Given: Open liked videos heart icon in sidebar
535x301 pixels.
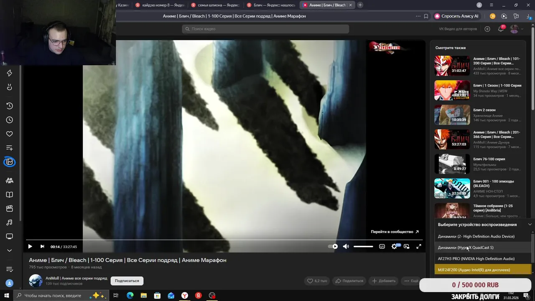Looking at the screenshot, I should [10, 134].
